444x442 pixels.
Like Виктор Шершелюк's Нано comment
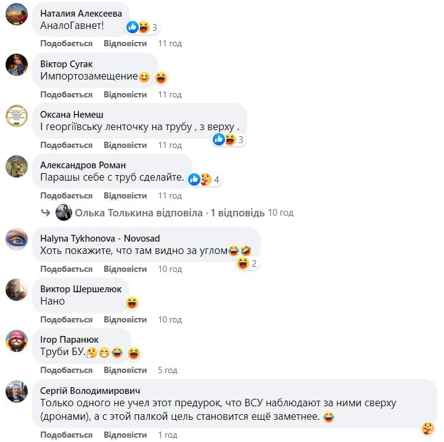point(66,319)
